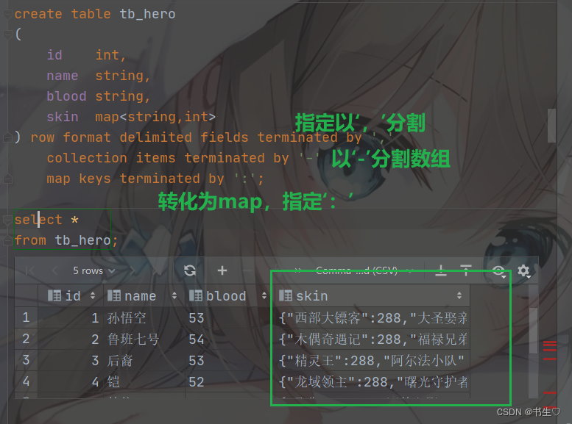Go to previous page of results
Viewport: 572px width, 424px height.
click(x=55, y=270)
